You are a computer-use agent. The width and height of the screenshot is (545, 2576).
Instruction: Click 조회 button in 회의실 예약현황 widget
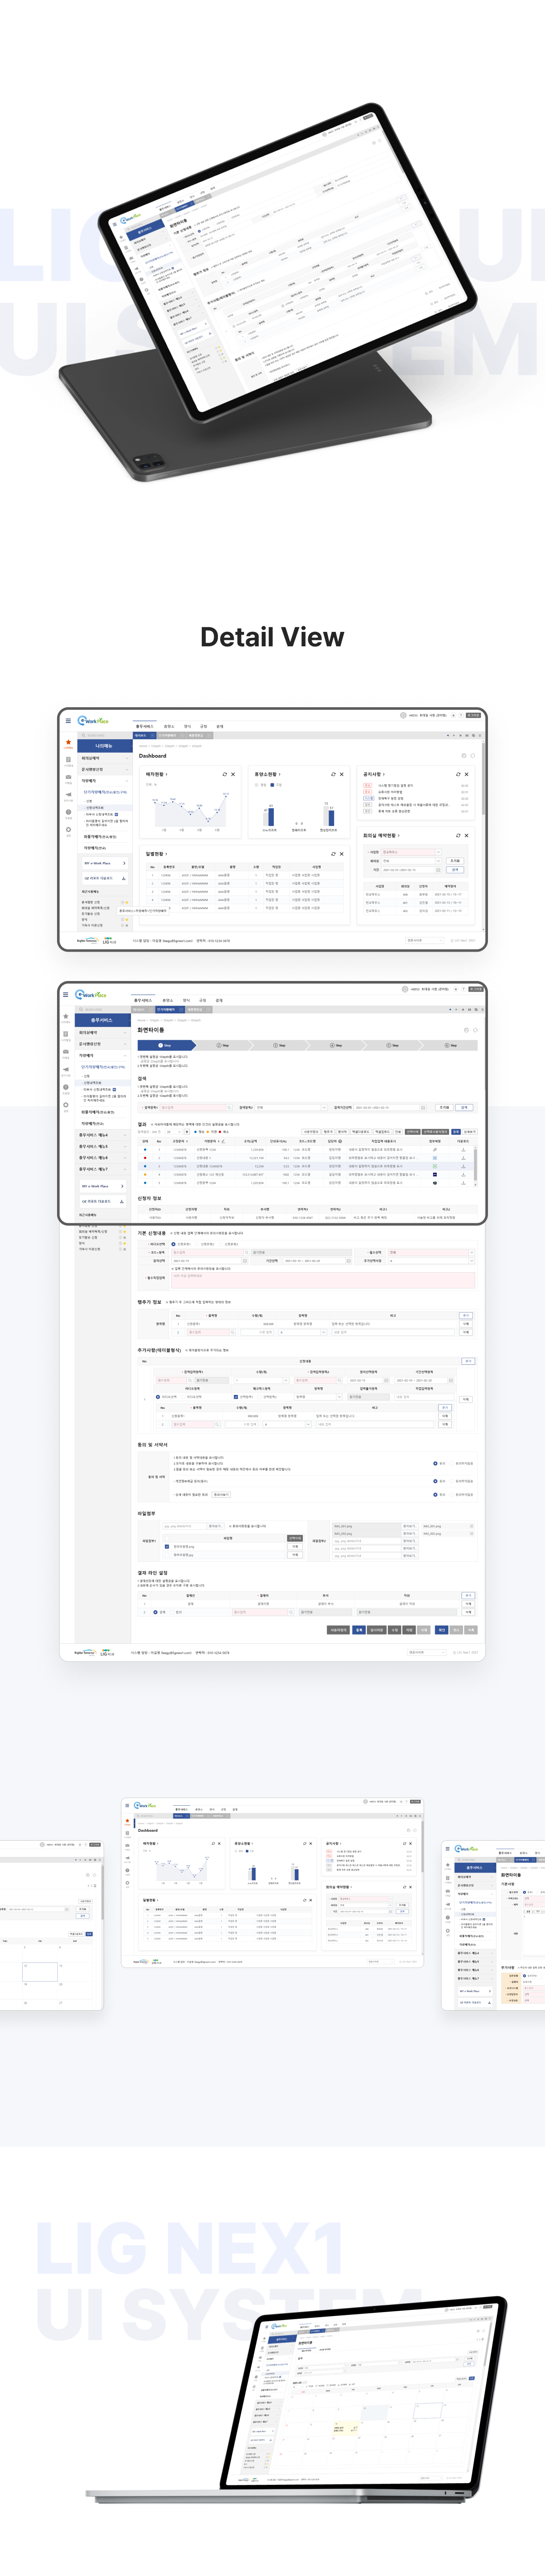(455, 870)
